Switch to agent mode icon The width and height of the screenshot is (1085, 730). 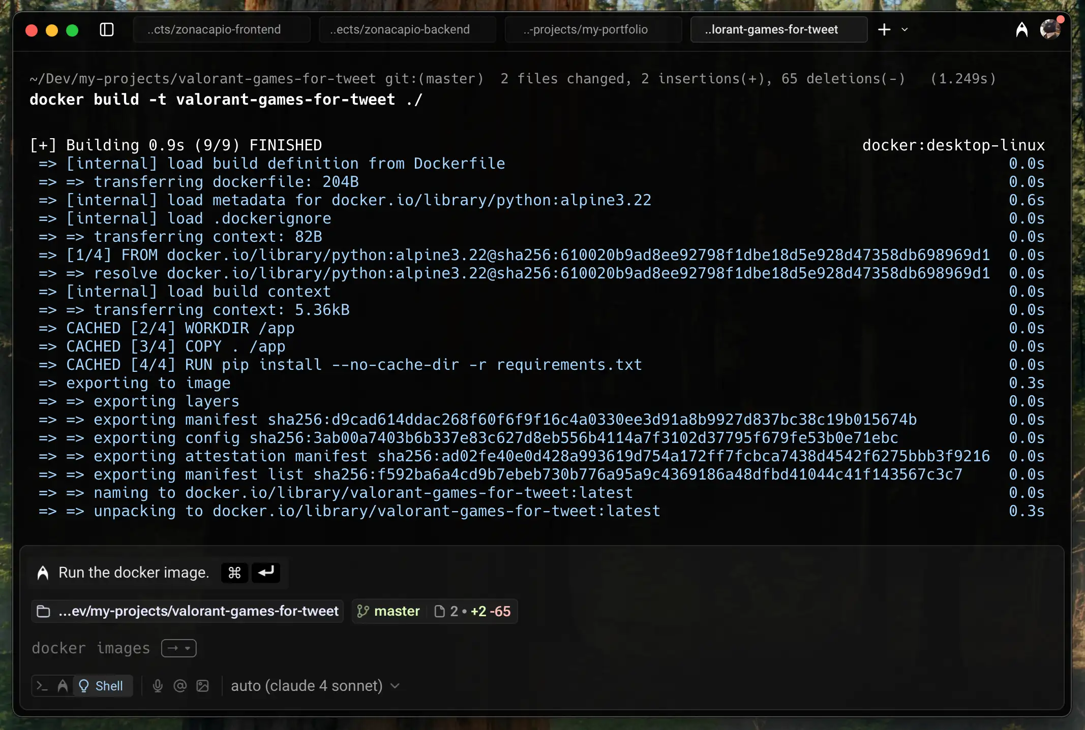click(63, 686)
